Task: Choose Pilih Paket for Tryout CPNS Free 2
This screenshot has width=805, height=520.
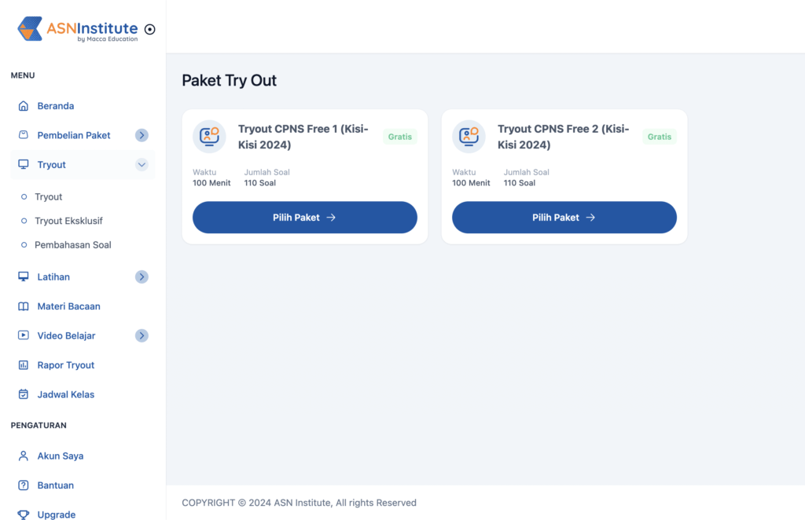Action: (564, 218)
